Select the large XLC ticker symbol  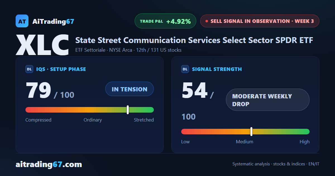[42, 45]
